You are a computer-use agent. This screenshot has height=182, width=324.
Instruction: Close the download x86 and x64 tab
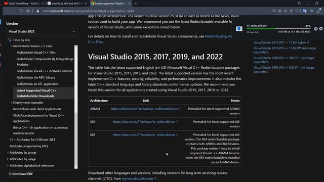tap(86, 4)
